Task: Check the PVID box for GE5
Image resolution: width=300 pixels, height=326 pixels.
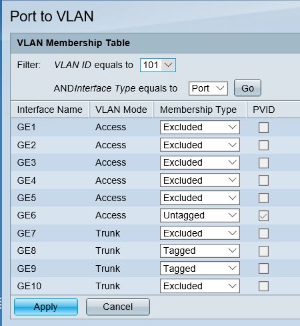Action: 263,198
